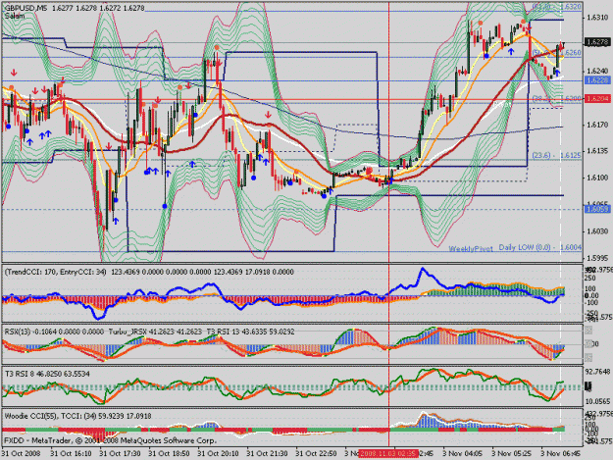Click the current price label 1.6278
The height and width of the screenshot is (460, 613).
point(597,42)
